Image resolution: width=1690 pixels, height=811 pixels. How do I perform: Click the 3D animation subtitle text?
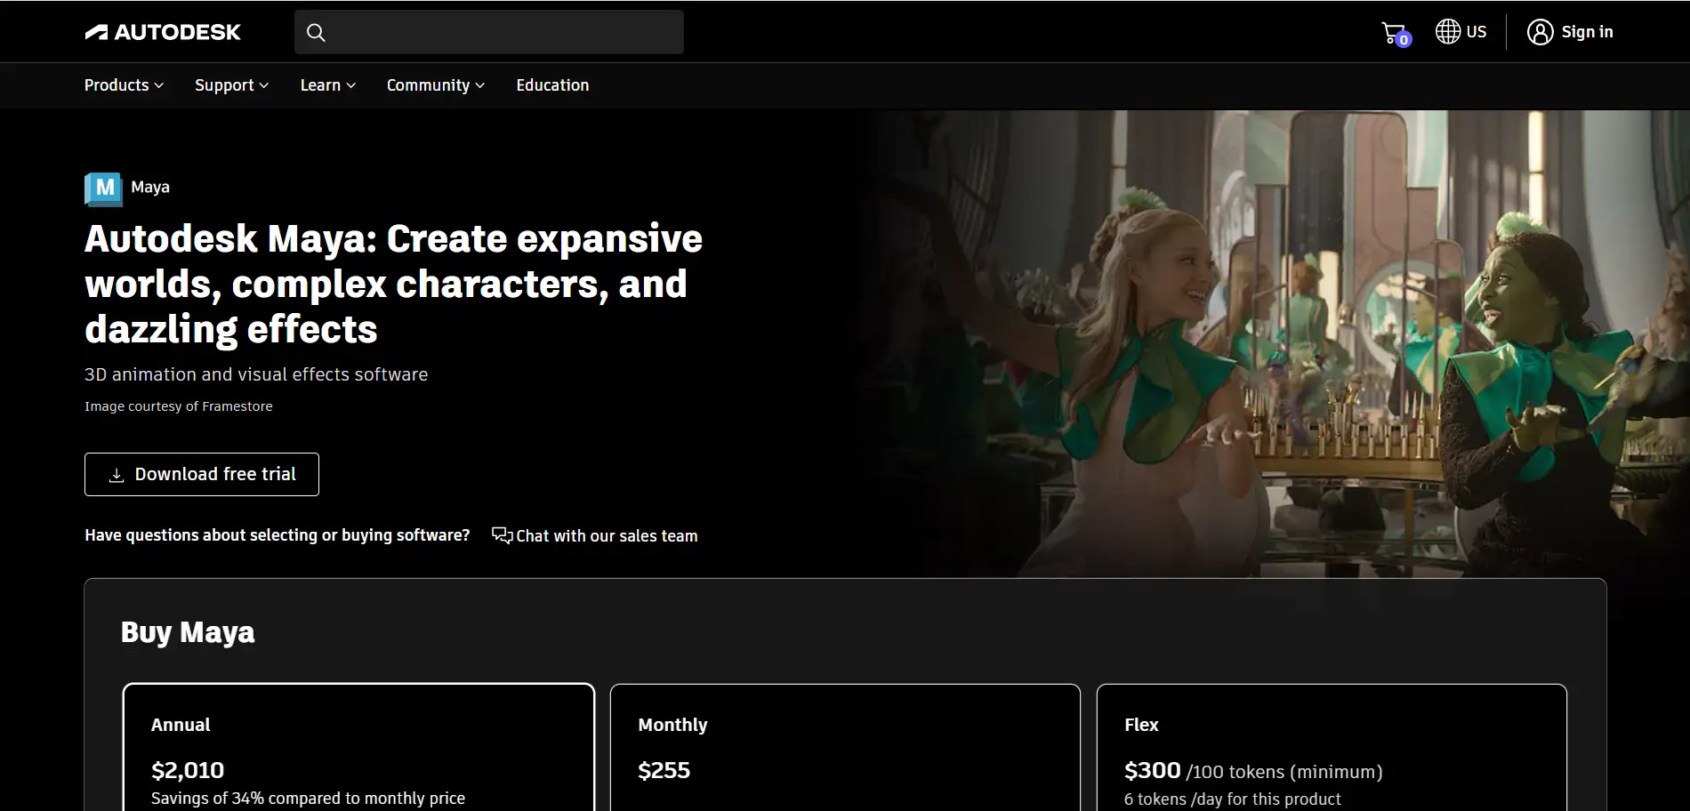coord(256,374)
